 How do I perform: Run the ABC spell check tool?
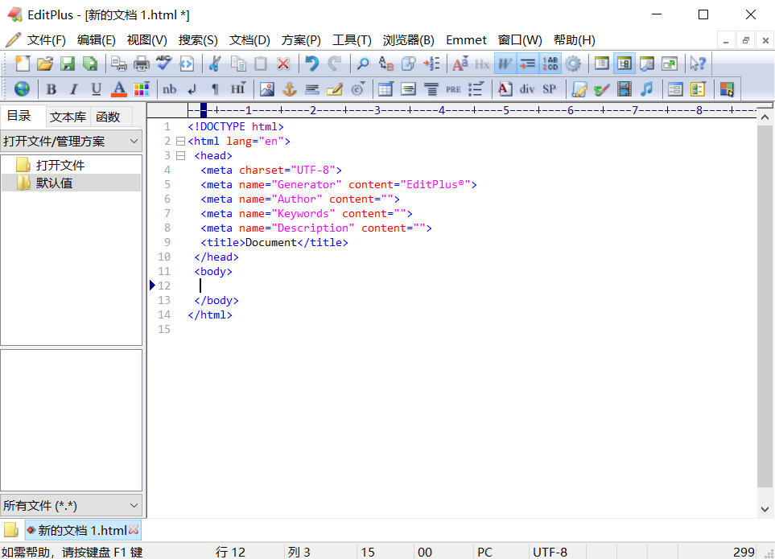coord(163,64)
